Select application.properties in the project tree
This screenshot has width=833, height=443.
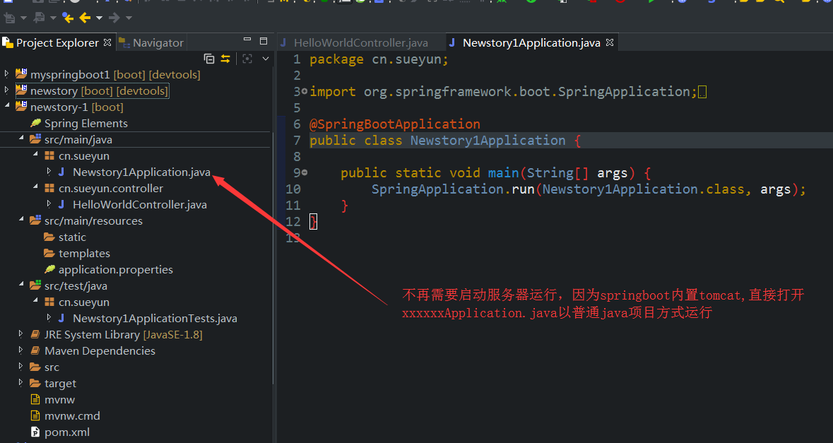point(115,270)
